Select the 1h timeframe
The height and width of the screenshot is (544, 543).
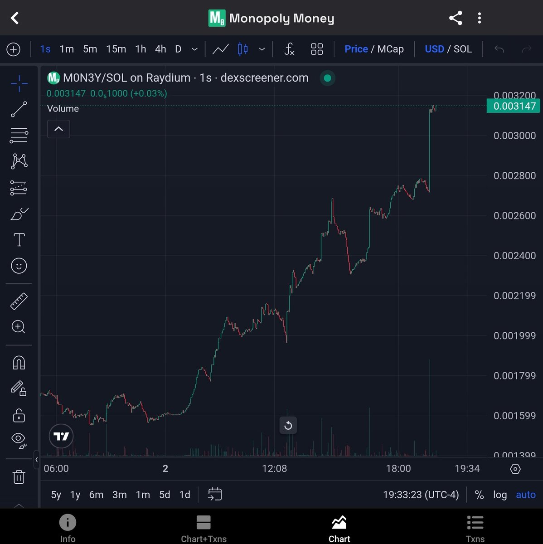(x=141, y=49)
